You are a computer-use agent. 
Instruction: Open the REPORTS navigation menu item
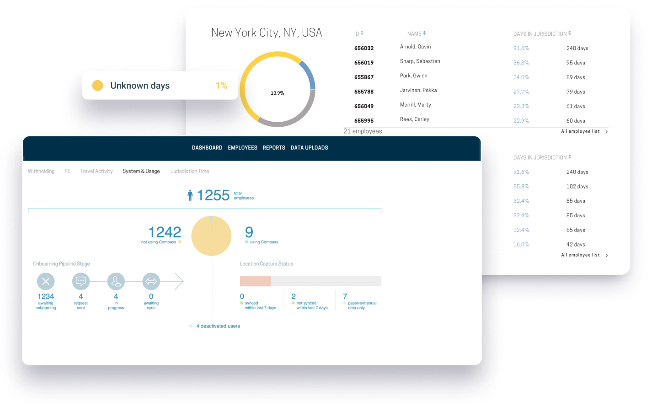[x=273, y=147]
